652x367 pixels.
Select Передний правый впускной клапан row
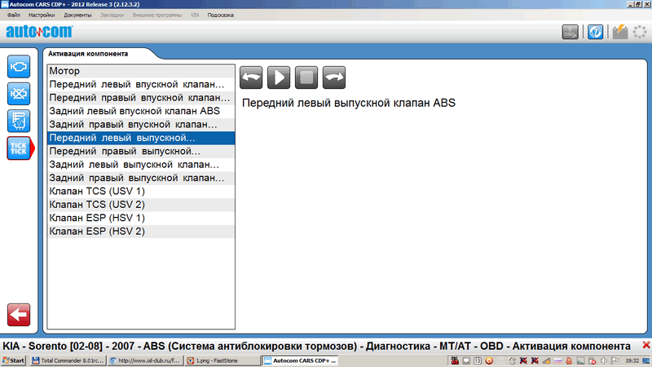coord(141,98)
